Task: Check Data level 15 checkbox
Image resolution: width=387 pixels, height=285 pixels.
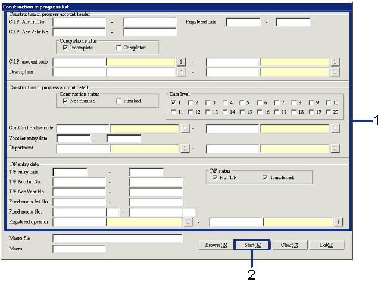Action: click(242, 112)
